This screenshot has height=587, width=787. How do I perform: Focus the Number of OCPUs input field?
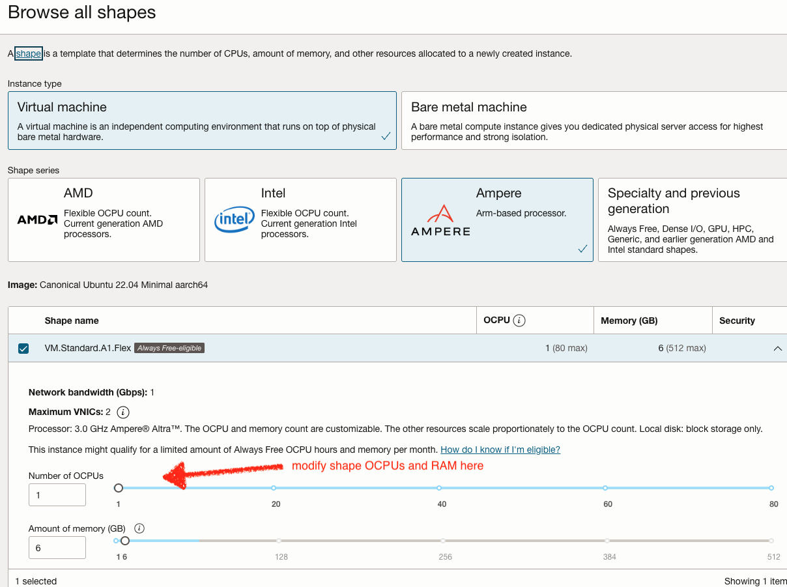pyautogui.click(x=57, y=495)
